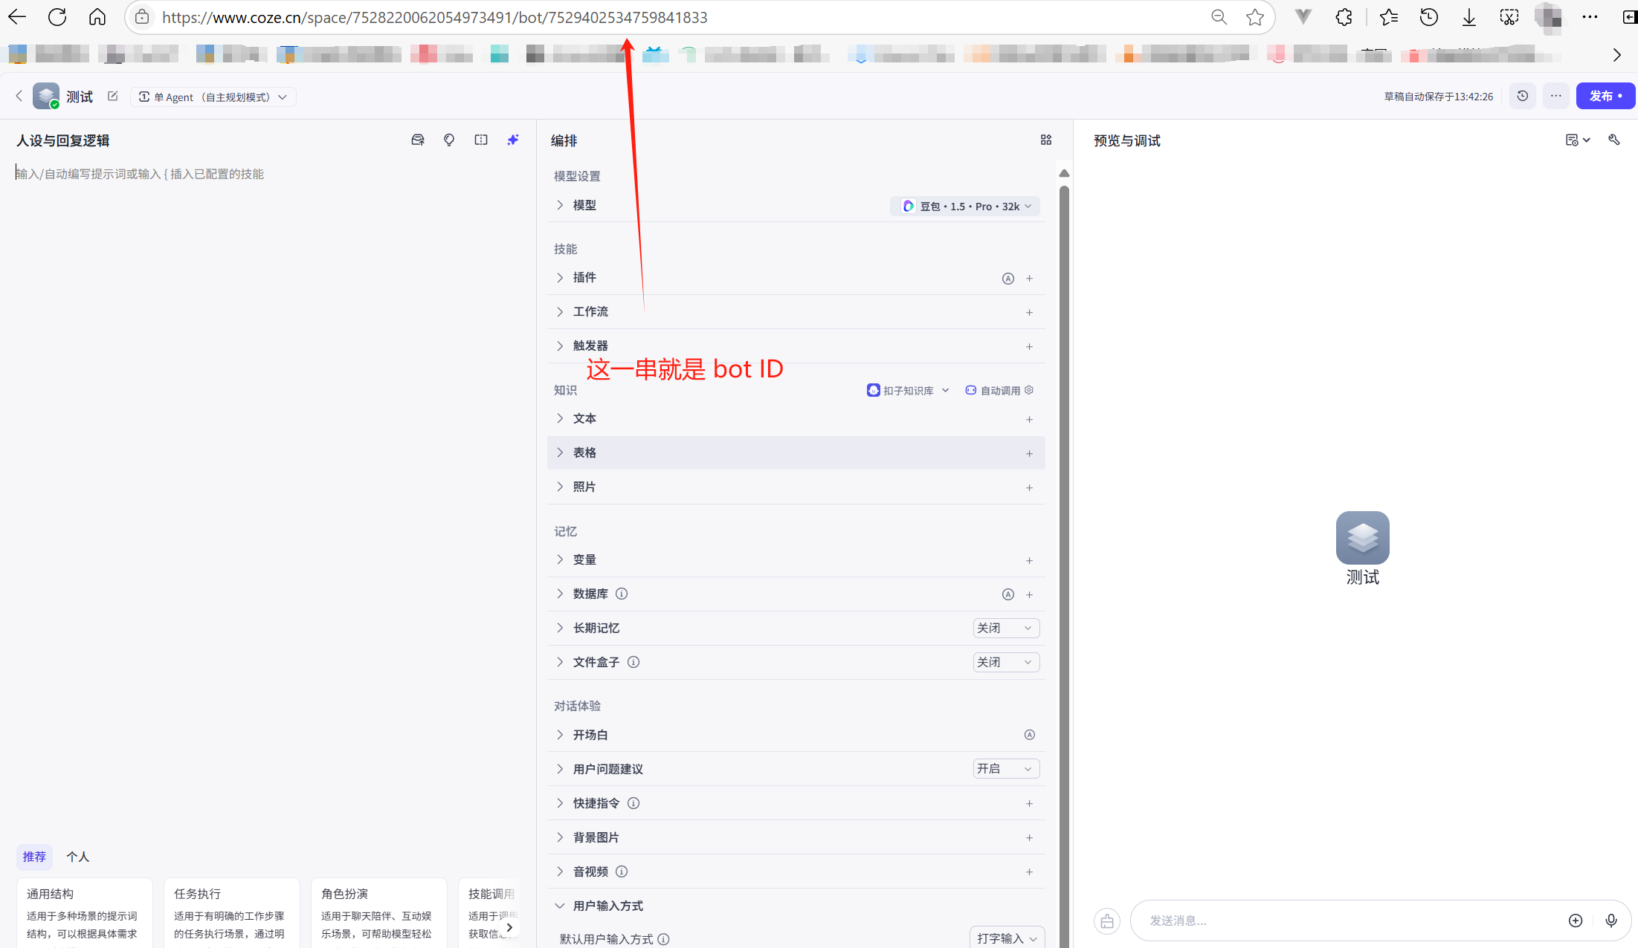Viewport: 1638px width, 948px height.
Task: Open 默认用户输入方式 打字输入 dropdown
Action: coord(1007,938)
